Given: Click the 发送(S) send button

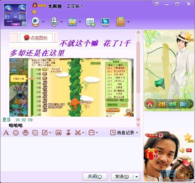Looking at the screenshot, I should pyautogui.click(x=122, y=177).
